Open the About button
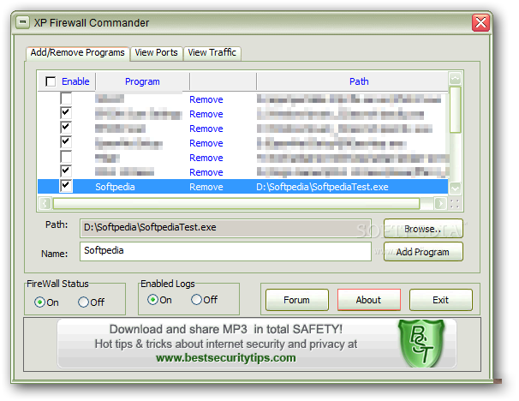Image resolution: width=519 pixels, height=401 pixels. (x=369, y=300)
